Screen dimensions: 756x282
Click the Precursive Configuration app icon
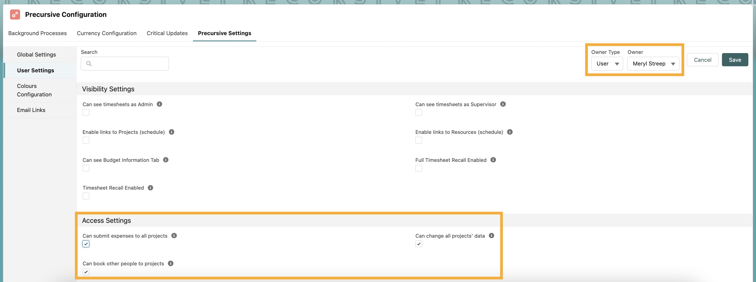15,14
